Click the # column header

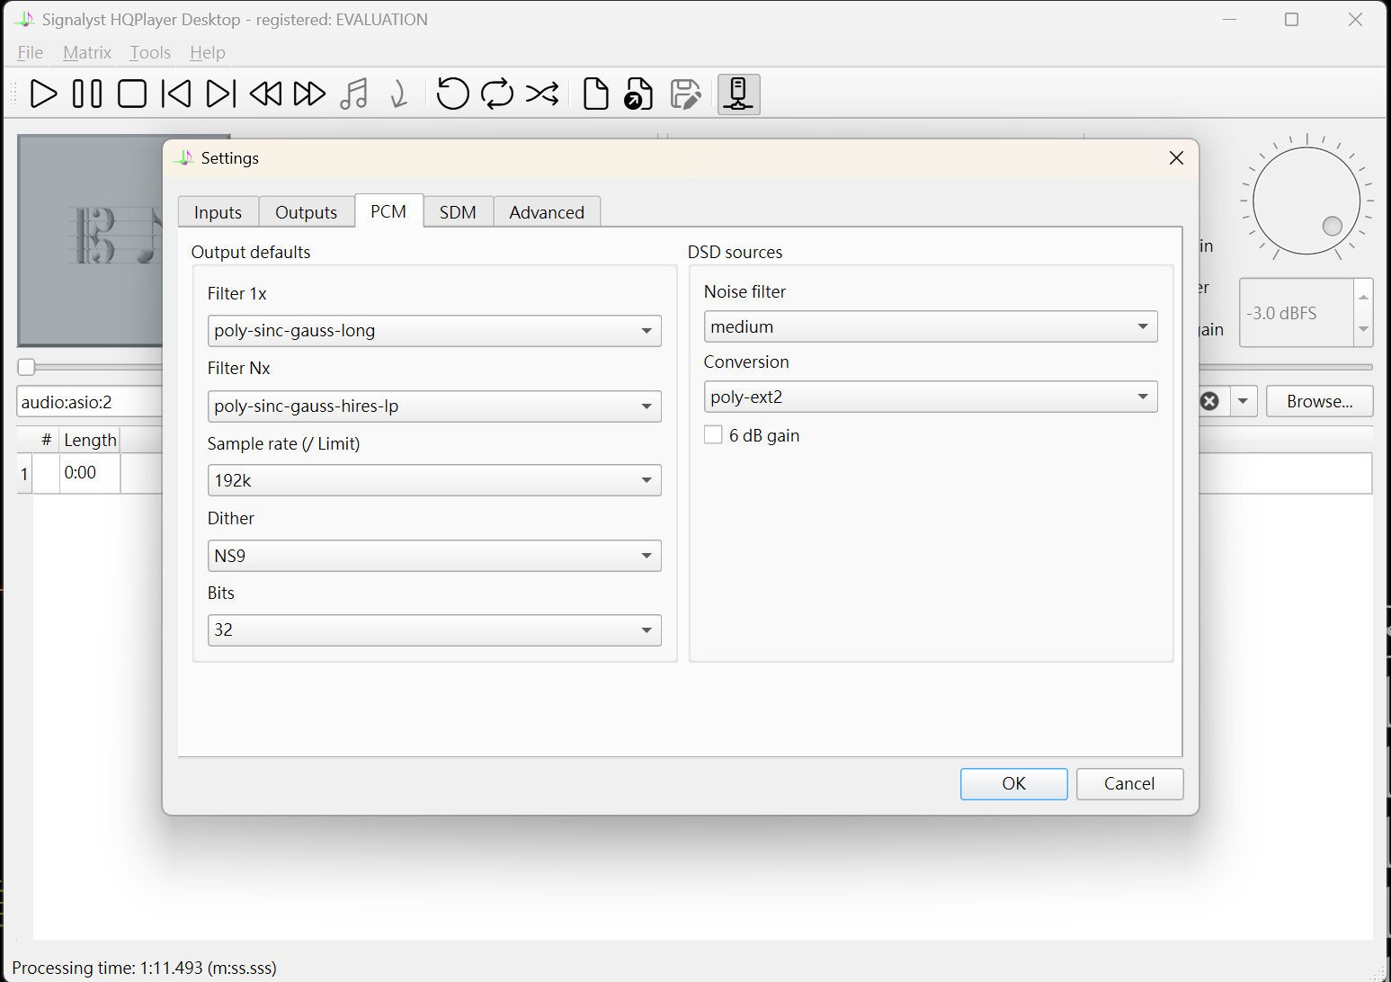point(46,440)
